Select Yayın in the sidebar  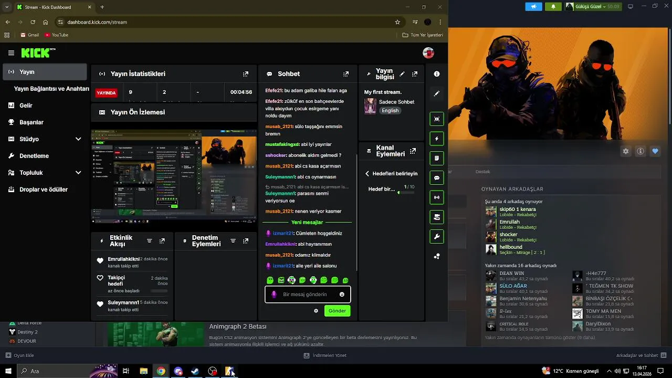tap(45, 72)
